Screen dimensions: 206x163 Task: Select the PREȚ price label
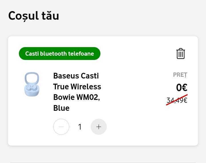180,75
